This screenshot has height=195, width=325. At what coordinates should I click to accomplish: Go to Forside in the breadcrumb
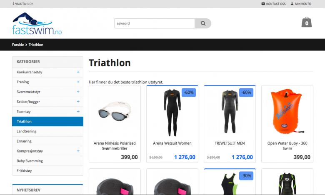pos(18,45)
